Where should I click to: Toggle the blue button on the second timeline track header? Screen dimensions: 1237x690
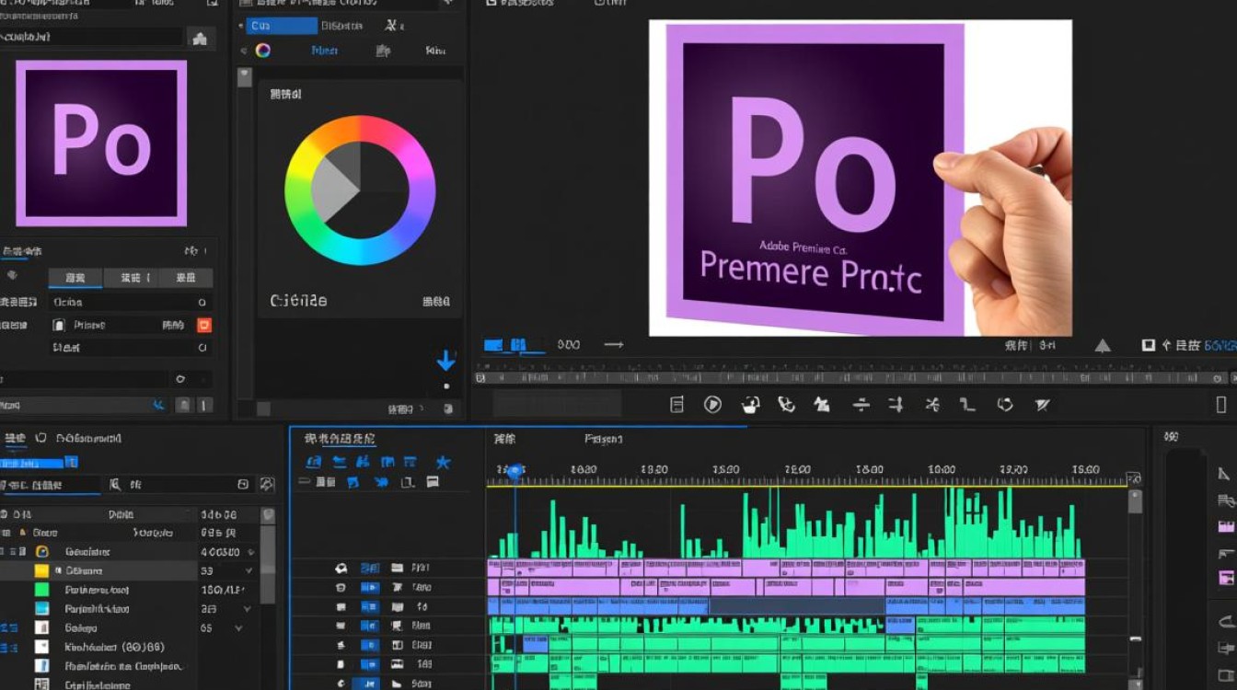tap(370, 587)
